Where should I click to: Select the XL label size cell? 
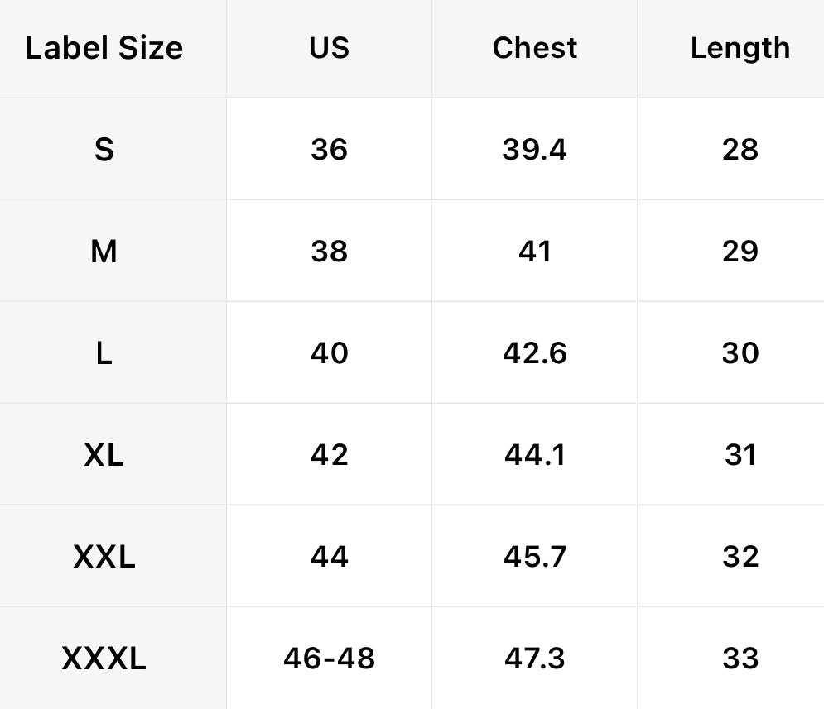104,455
